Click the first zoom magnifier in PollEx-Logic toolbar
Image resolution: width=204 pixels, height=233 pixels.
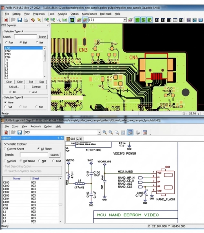click(104, 132)
